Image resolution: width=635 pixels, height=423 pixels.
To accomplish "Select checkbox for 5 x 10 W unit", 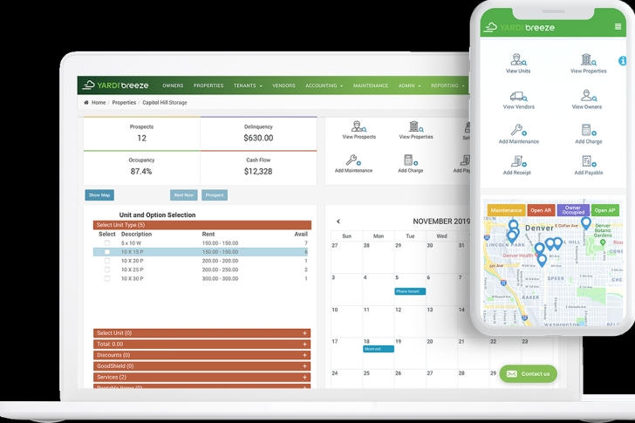I will 107,243.
